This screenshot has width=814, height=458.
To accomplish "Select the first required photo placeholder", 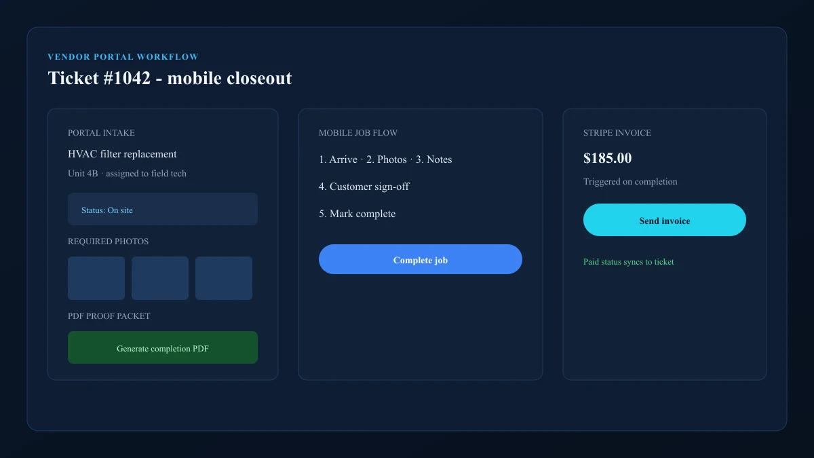I will tap(96, 278).
